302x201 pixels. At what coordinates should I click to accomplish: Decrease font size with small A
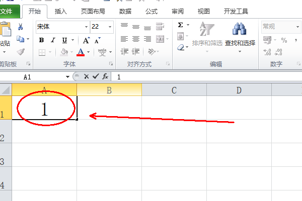[98, 40]
